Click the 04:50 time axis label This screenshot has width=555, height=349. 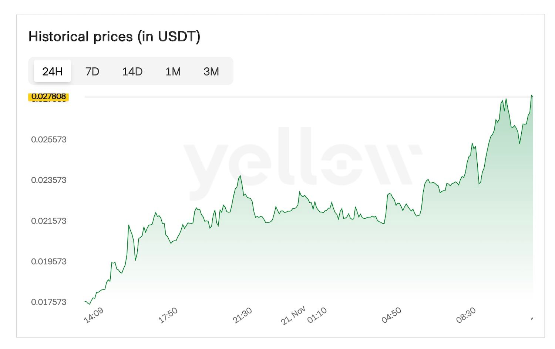tap(391, 315)
